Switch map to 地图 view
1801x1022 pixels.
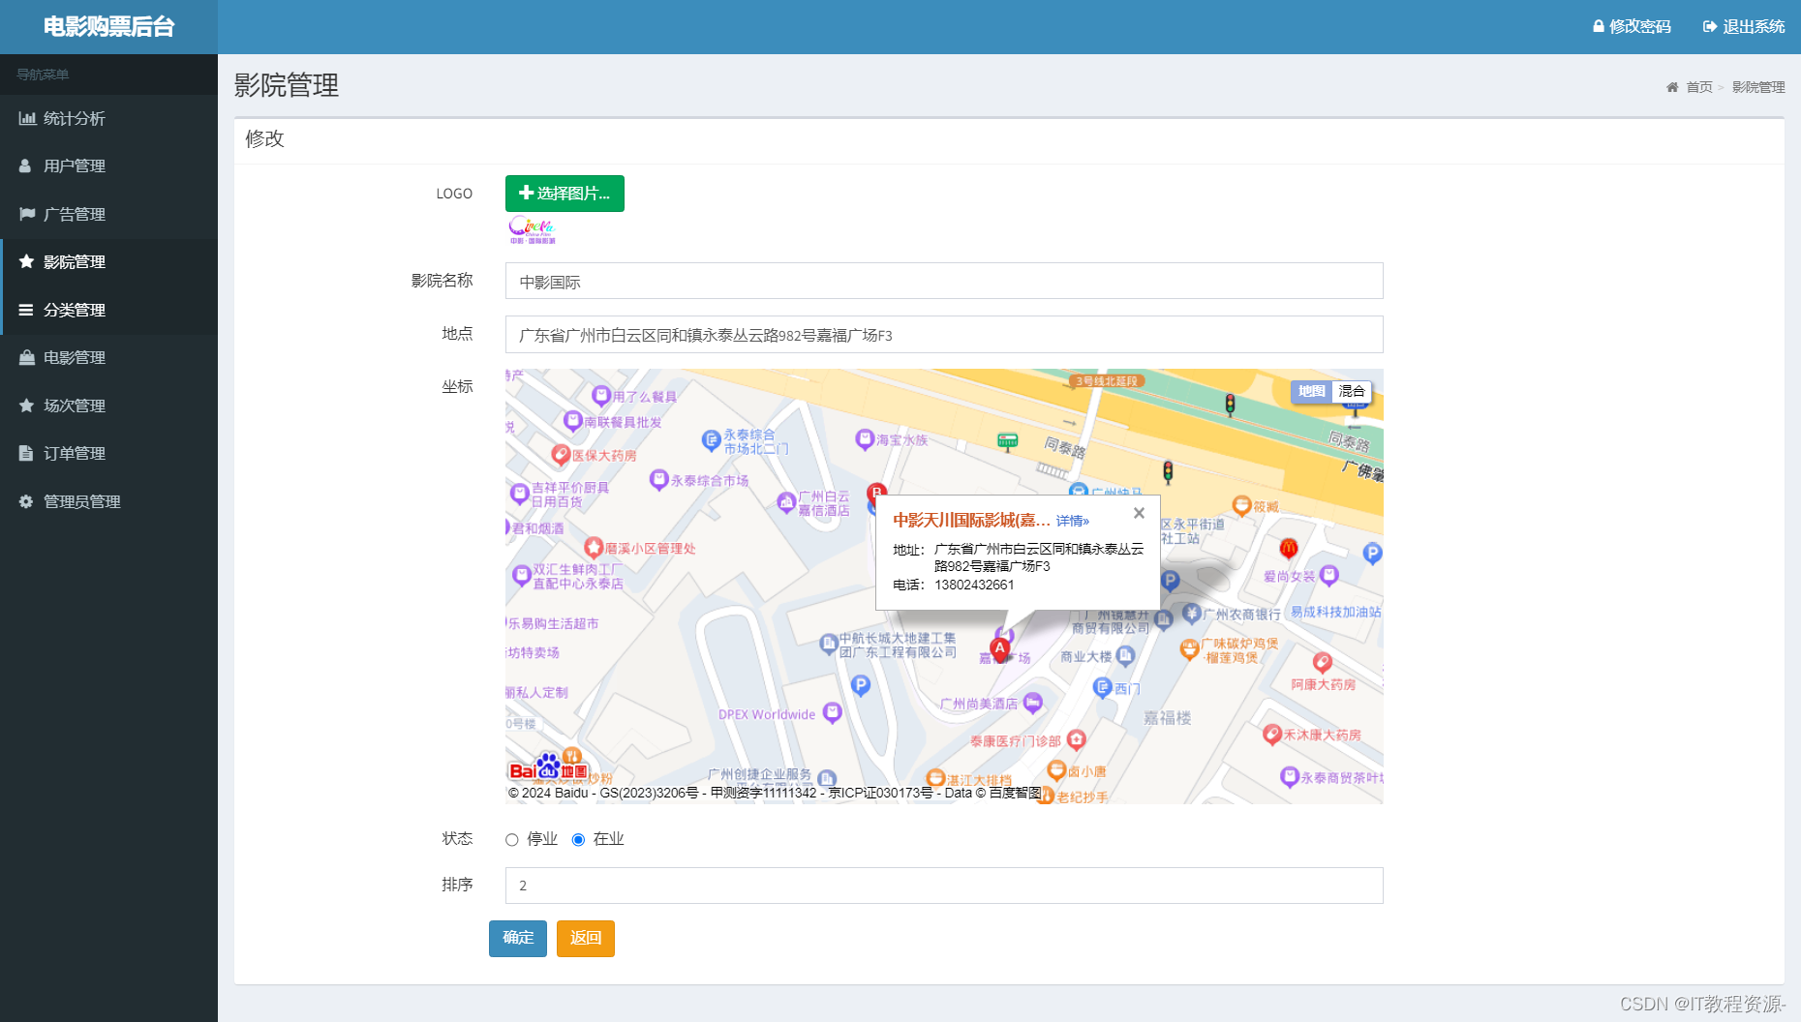1312,391
